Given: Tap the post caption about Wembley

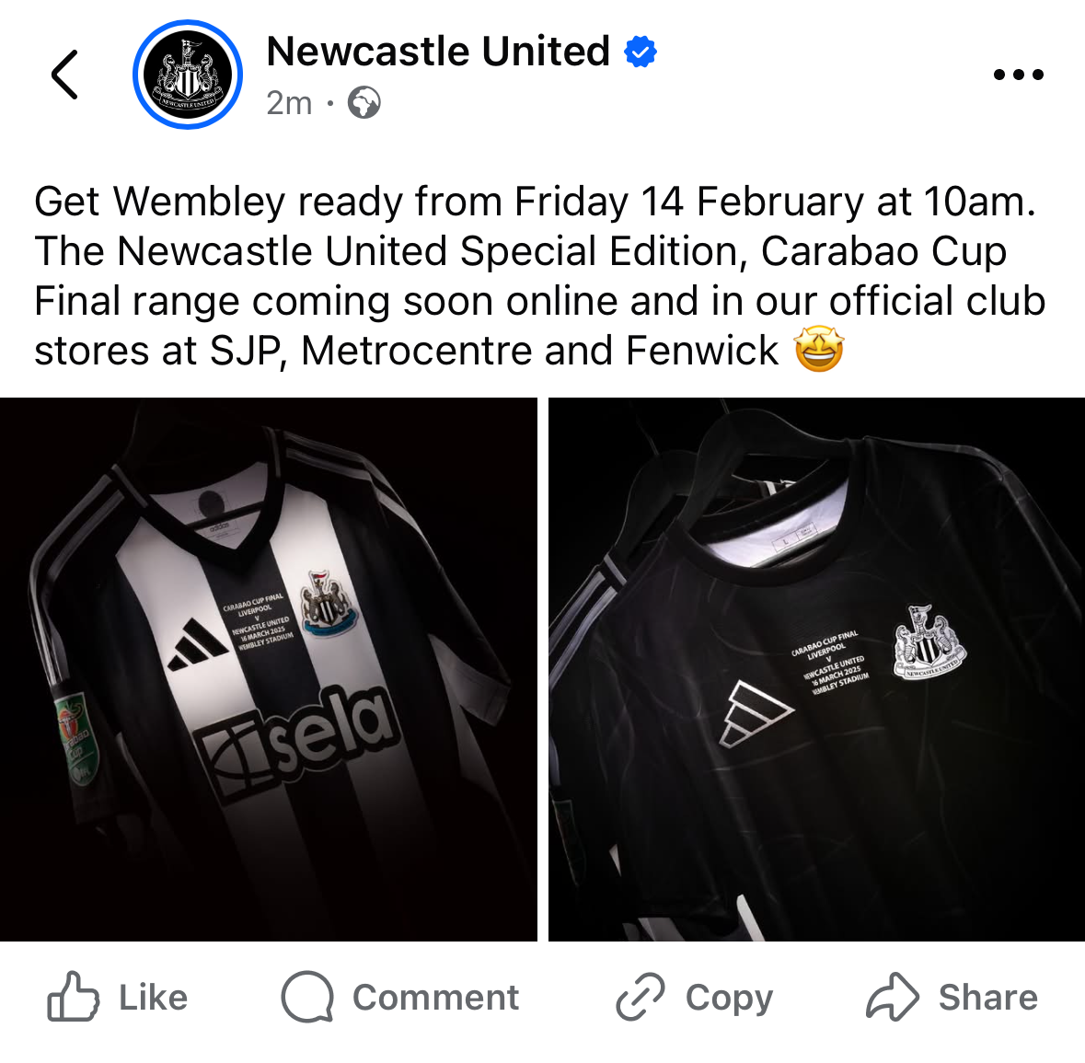Looking at the screenshot, I should coord(539,276).
